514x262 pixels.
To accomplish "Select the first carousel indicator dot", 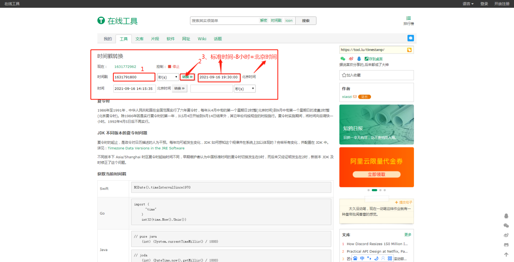I will pos(368,190).
